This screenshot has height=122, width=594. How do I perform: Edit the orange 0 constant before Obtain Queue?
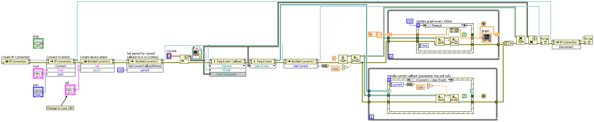point(334,58)
